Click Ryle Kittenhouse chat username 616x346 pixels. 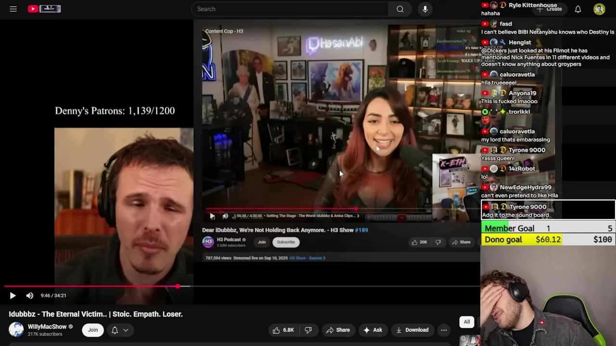click(533, 5)
